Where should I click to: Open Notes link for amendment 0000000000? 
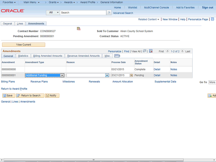click(x=173, y=69)
